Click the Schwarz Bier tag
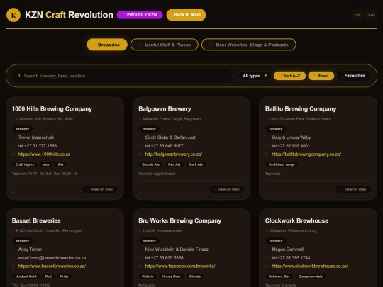 pos(279,276)
